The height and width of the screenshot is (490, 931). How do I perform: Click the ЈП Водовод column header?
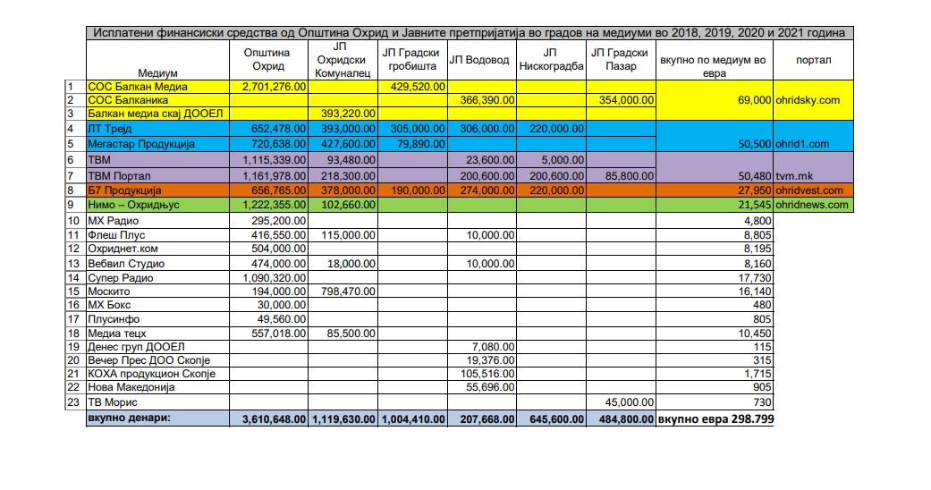coord(481,60)
